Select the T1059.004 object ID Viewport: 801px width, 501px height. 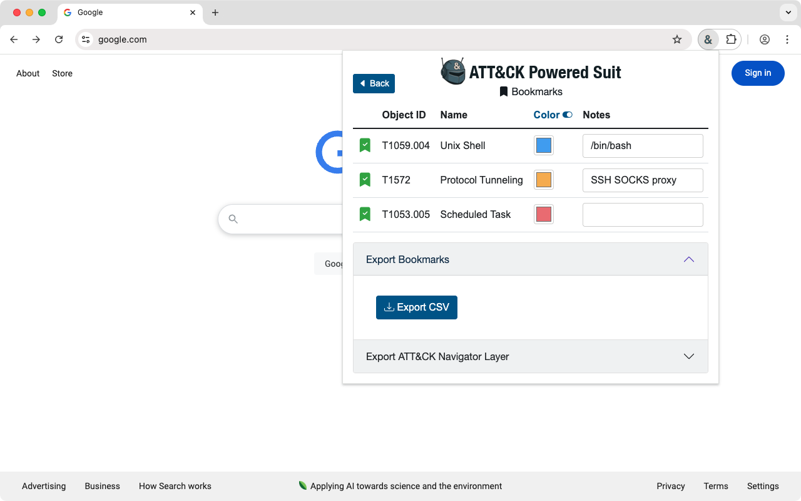pyautogui.click(x=406, y=145)
